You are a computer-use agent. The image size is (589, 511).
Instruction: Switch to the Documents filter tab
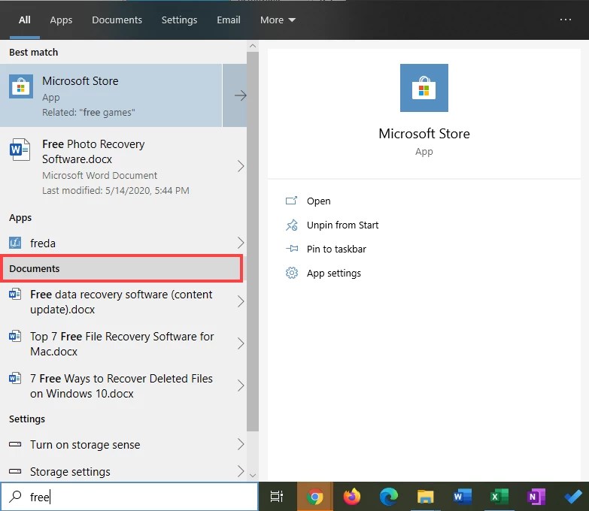coord(117,20)
